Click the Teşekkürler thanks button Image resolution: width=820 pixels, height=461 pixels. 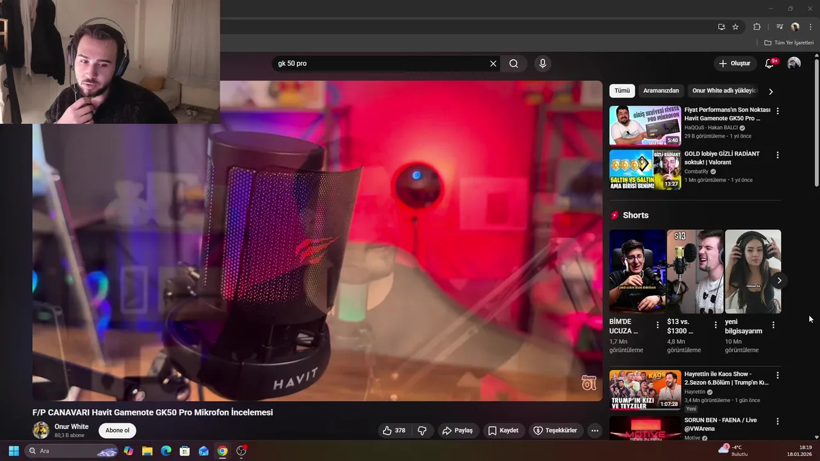click(x=555, y=430)
